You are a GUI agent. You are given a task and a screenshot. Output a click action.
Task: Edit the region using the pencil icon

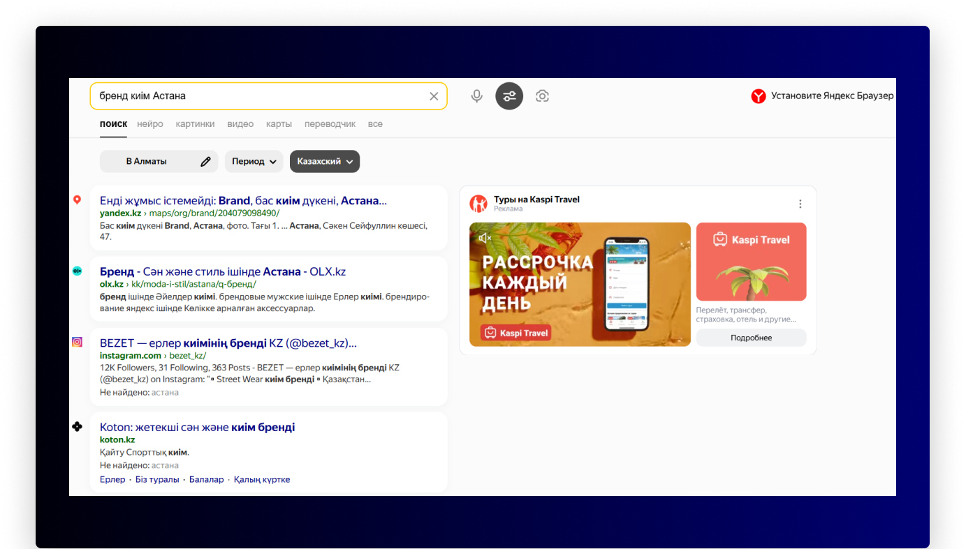coord(207,160)
